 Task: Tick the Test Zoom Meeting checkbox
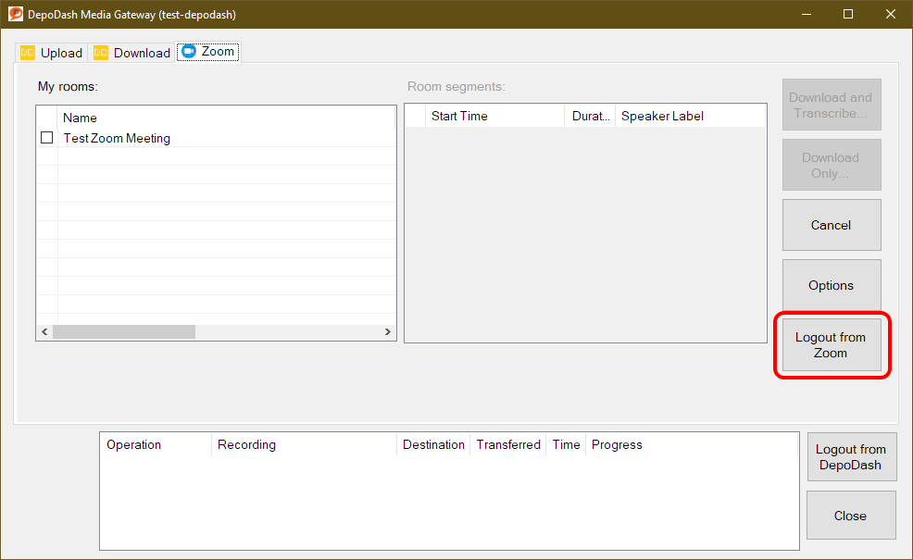tap(46, 138)
